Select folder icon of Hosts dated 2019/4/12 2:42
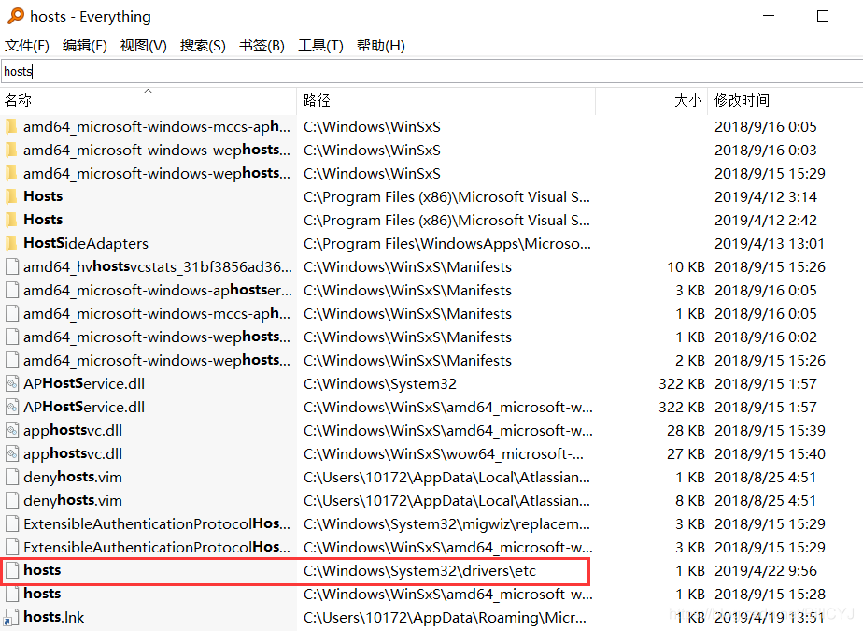 point(11,220)
